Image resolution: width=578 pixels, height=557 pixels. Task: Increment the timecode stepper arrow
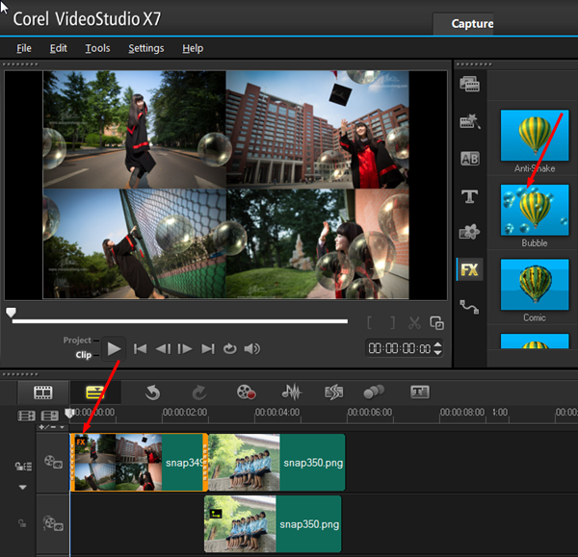439,344
